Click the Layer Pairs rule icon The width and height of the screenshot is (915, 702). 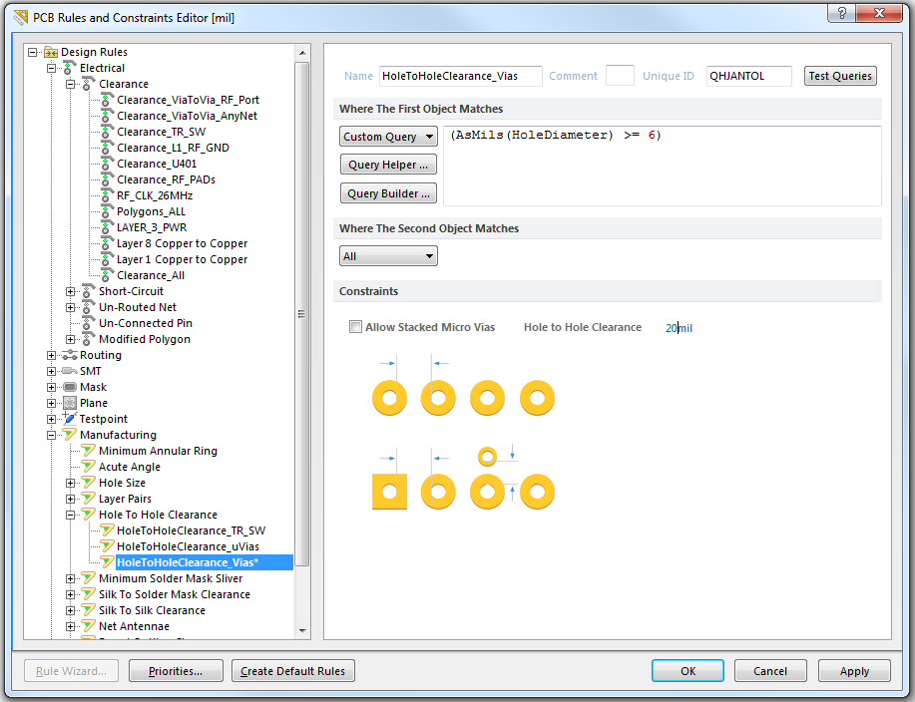click(x=88, y=499)
